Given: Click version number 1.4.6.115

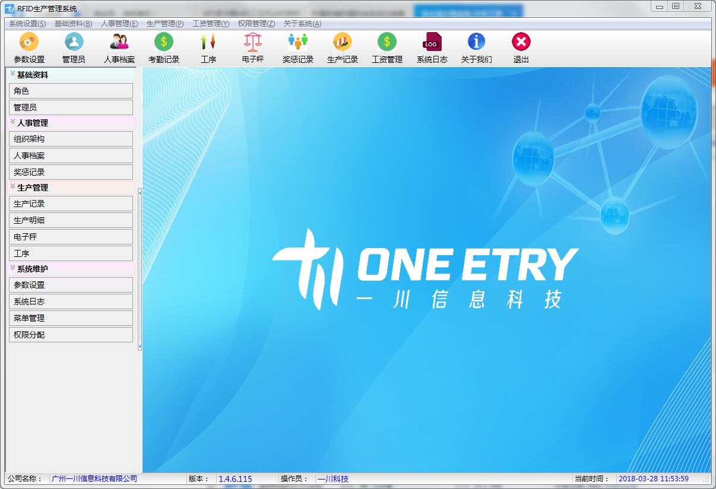Looking at the screenshot, I should pos(236,479).
